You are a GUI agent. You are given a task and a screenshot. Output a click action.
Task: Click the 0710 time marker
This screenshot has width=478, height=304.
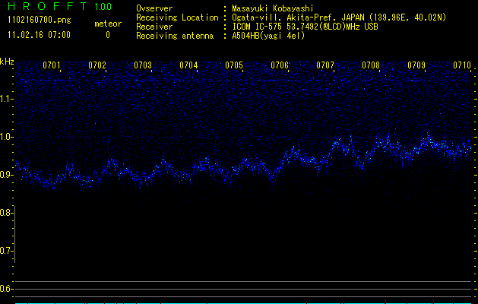462,65
